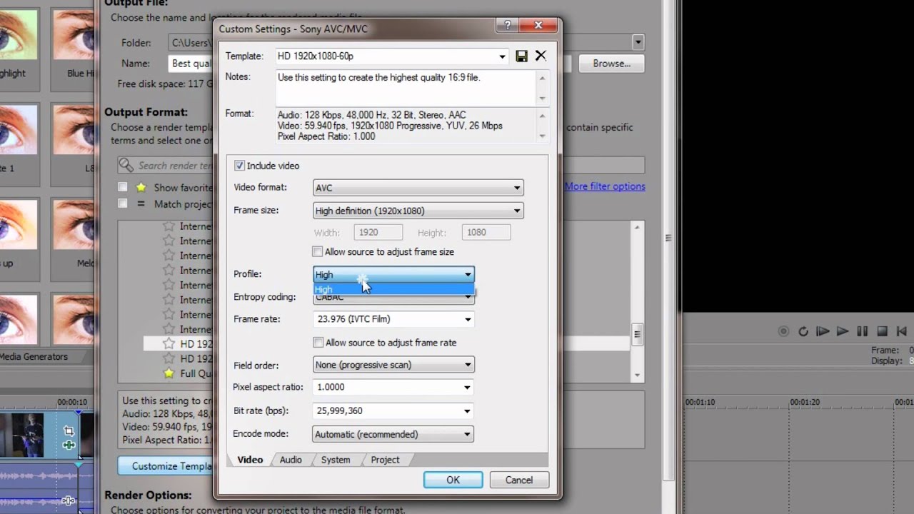Click the magnifier icon in render template search
The width and height of the screenshot is (914, 514).
[126, 166]
